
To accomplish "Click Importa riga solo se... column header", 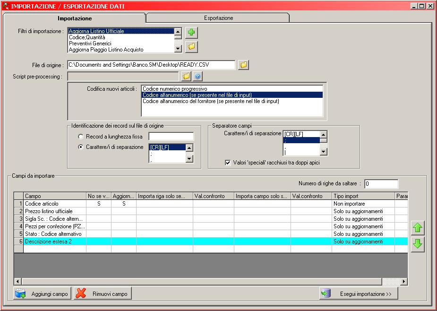I will tap(164, 196).
